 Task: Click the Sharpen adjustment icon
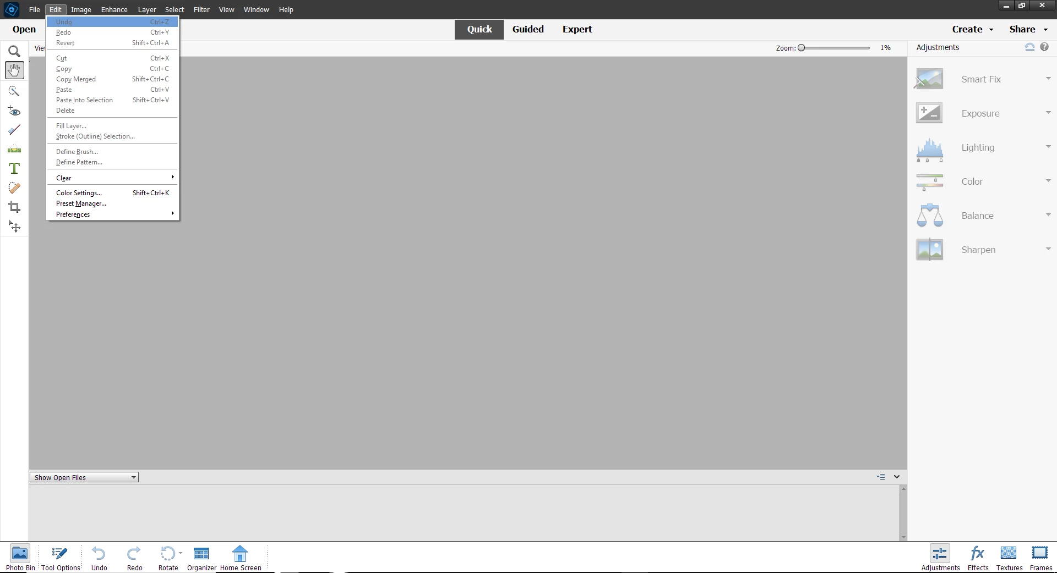click(929, 249)
